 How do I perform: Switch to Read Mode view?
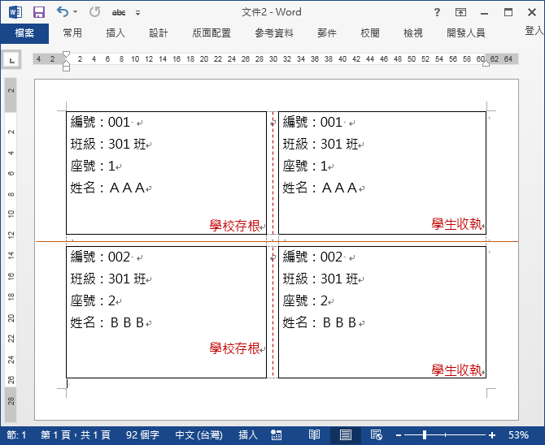tap(314, 435)
